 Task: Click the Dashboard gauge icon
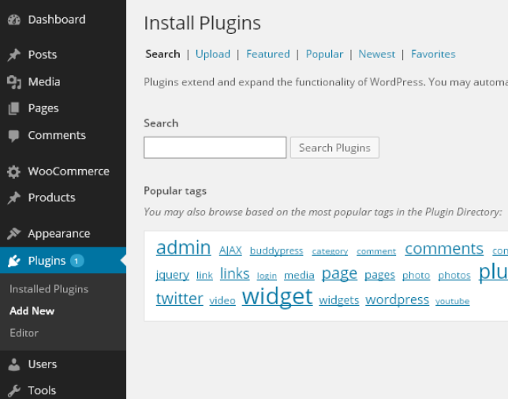click(13, 20)
